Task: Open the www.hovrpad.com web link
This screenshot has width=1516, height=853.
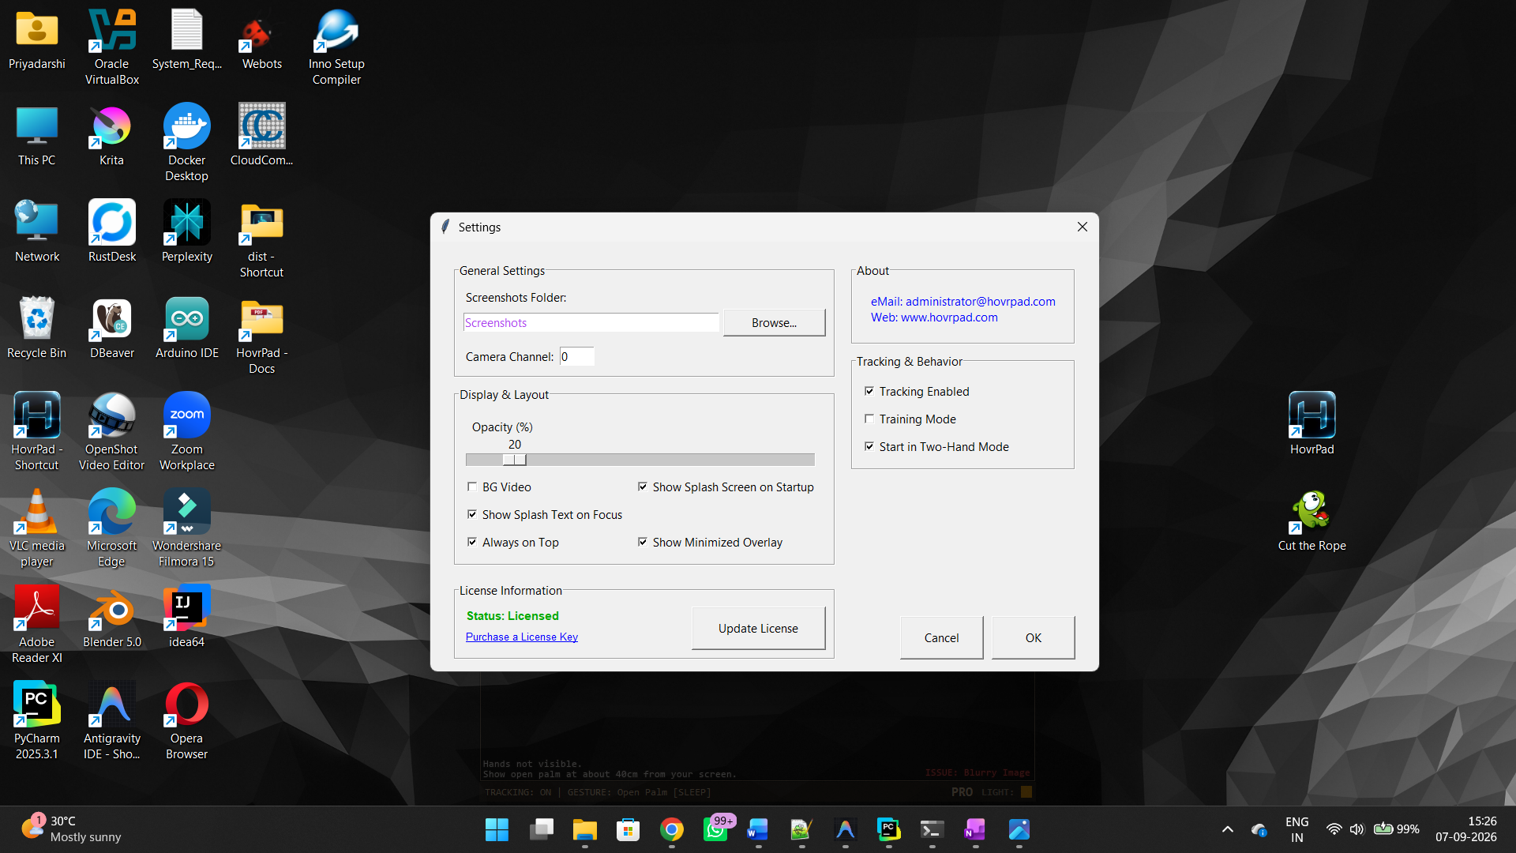Action: click(949, 317)
